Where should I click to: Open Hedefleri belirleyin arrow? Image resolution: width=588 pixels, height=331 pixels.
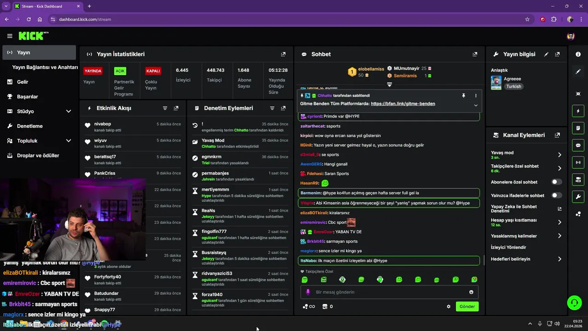(560, 259)
